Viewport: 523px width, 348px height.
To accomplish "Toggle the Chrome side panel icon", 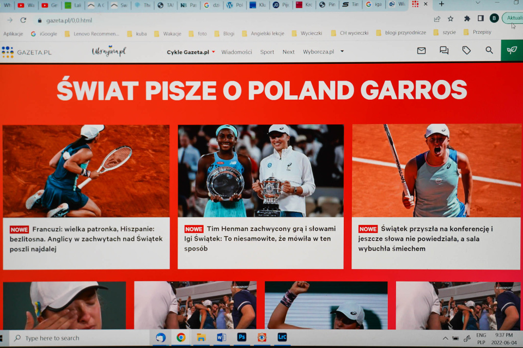I will (x=481, y=18).
